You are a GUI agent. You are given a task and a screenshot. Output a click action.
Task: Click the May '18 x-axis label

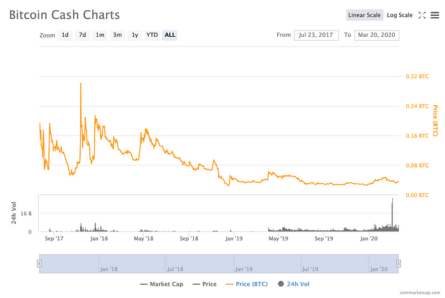[x=143, y=239]
